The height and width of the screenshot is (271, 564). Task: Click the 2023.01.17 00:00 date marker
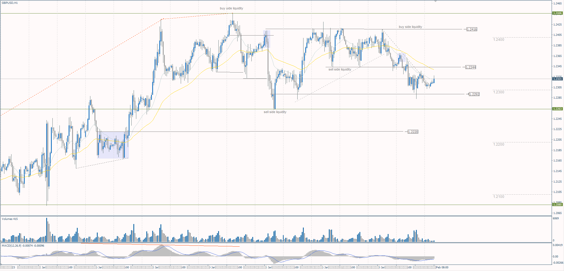click(113, 267)
